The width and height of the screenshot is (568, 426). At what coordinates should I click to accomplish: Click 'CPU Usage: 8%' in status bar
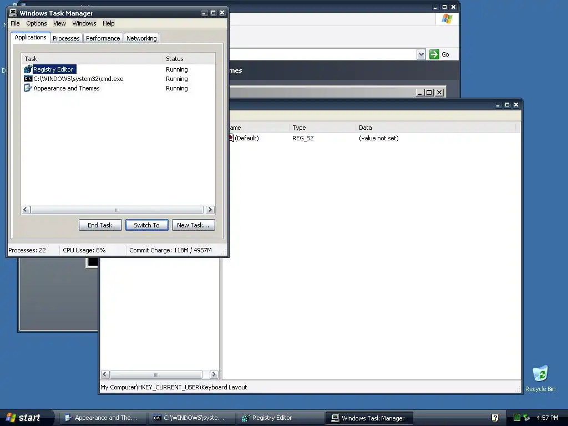coord(84,250)
